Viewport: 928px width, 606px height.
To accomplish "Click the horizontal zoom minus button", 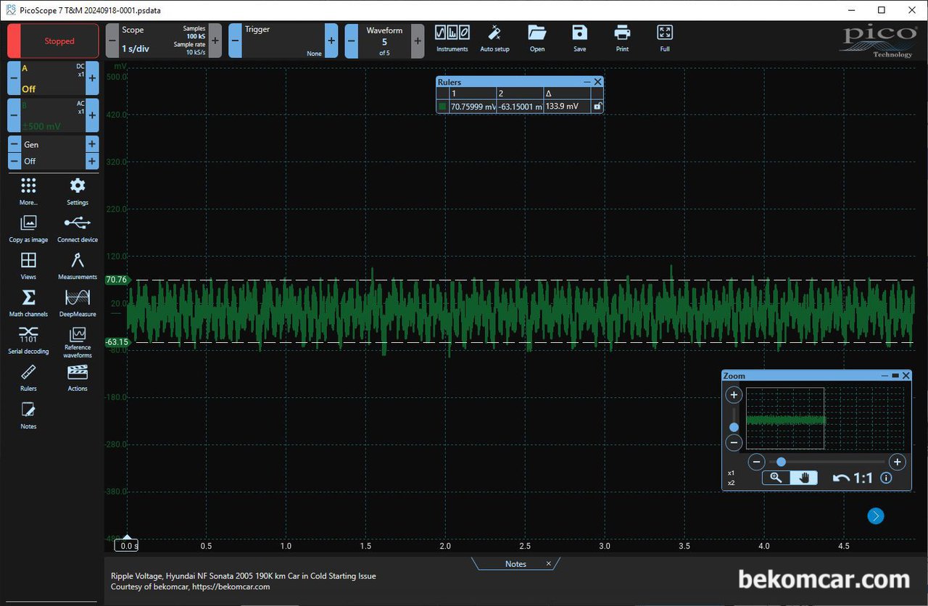I will (x=756, y=462).
